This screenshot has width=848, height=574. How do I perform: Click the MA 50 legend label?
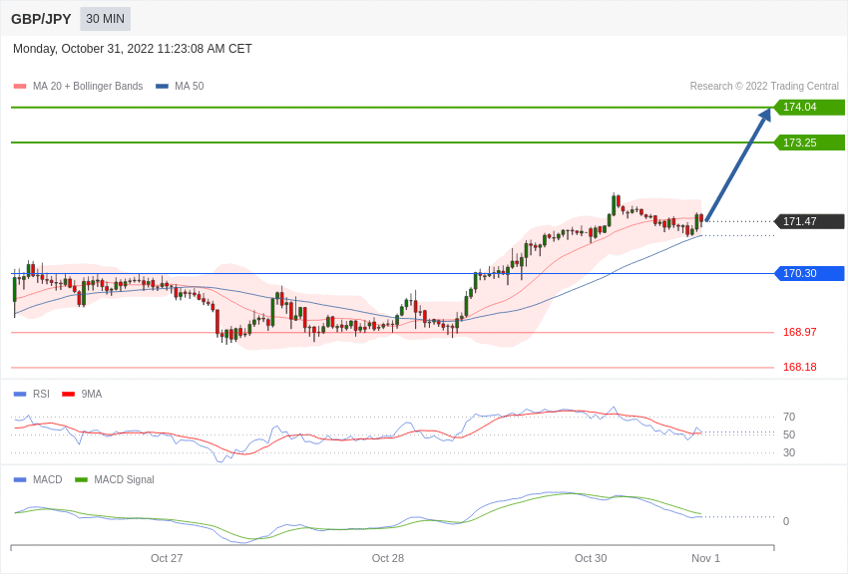click(x=190, y=86)
